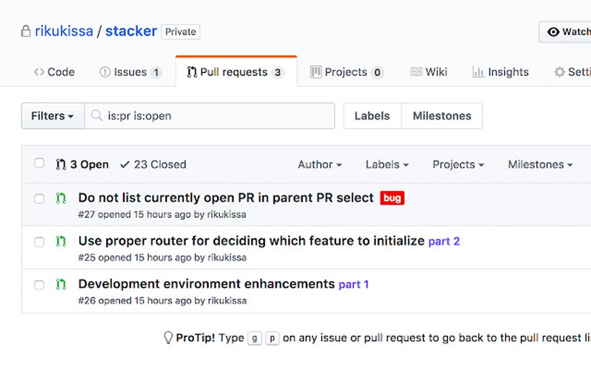
Task: Click the Labels button
Action: [x=372, y=116]
